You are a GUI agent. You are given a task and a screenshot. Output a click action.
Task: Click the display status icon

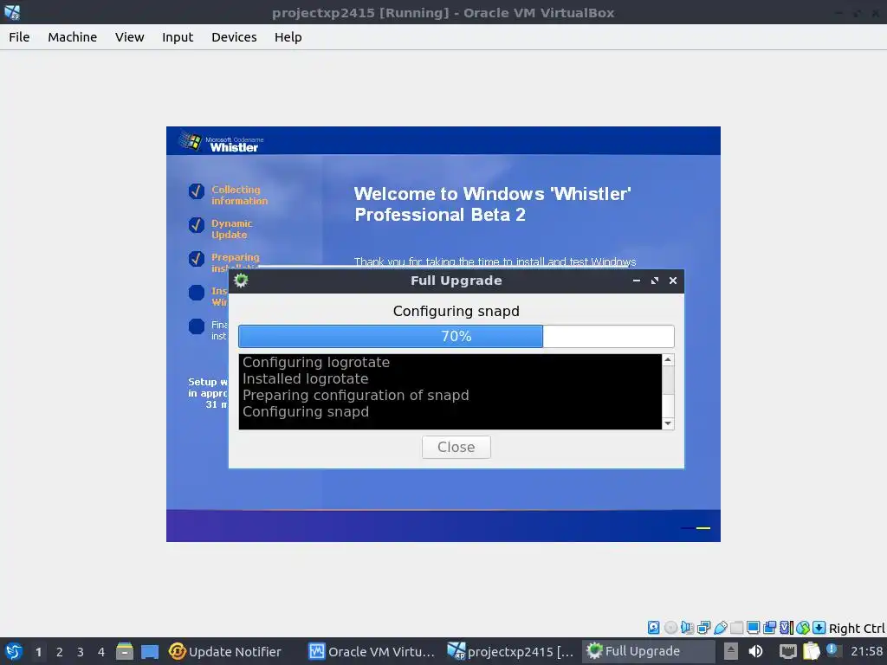click(753, 627)
